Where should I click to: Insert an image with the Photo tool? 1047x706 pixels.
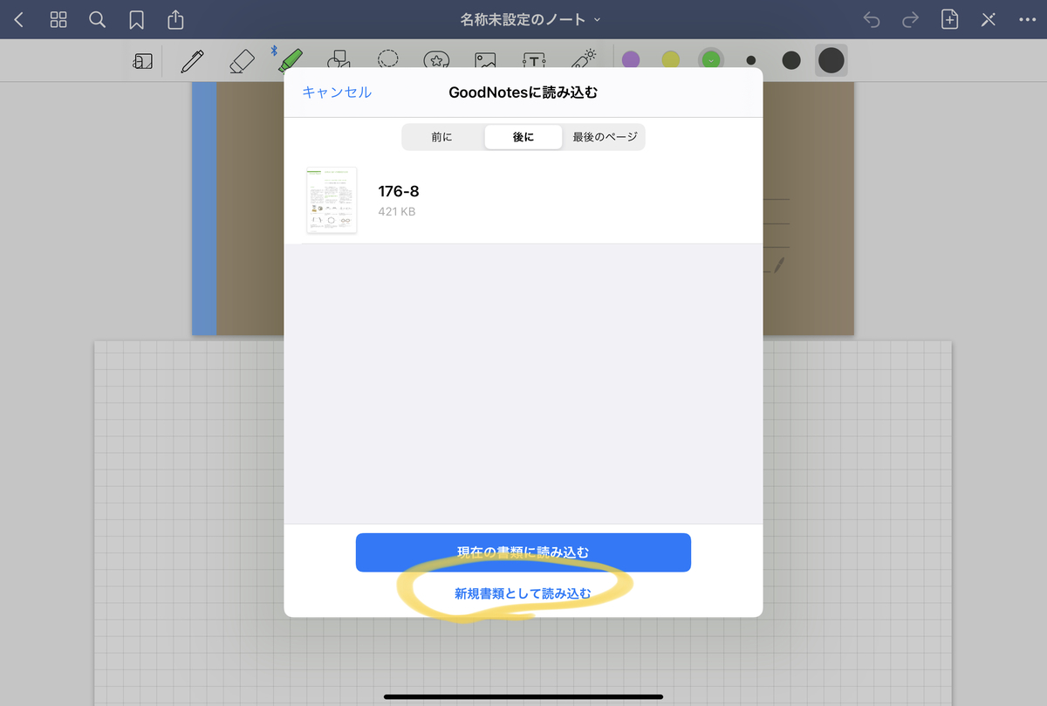click(x=485, y=60)
